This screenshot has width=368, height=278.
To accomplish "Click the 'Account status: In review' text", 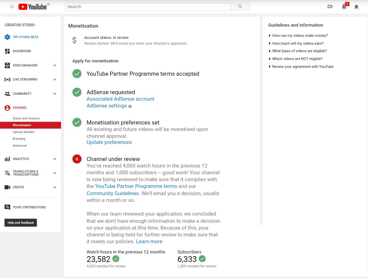I will click(x=106, y=38).
